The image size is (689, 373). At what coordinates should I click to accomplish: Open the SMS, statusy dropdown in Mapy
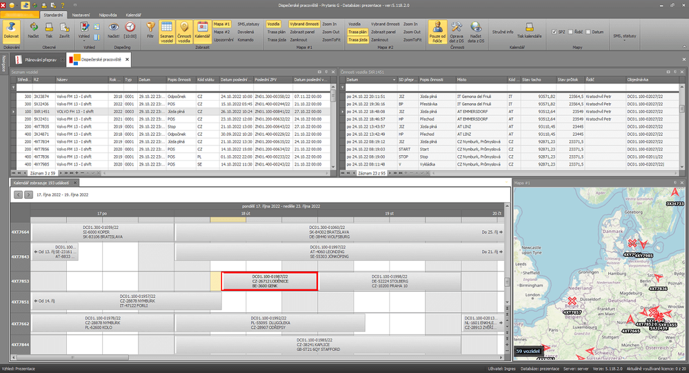tap(624, 39)
